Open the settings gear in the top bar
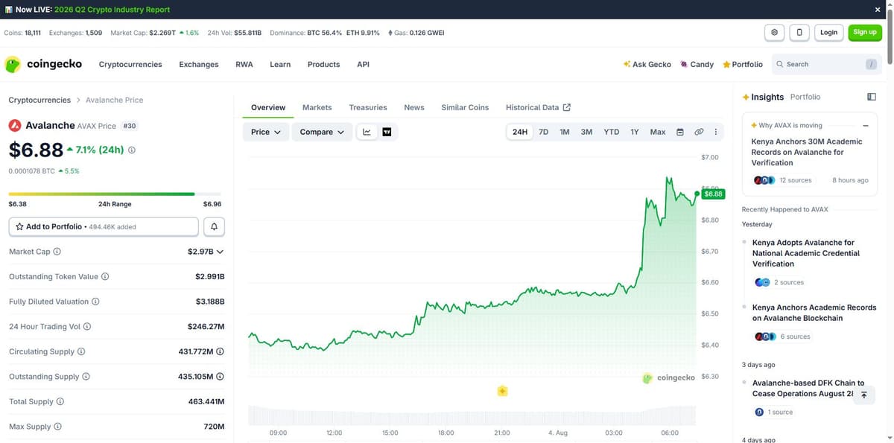The image size is (894, 443). pos(775,32)
